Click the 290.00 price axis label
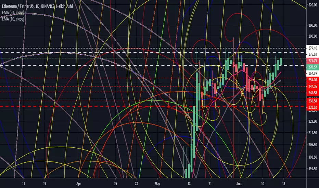 point(313,36)
